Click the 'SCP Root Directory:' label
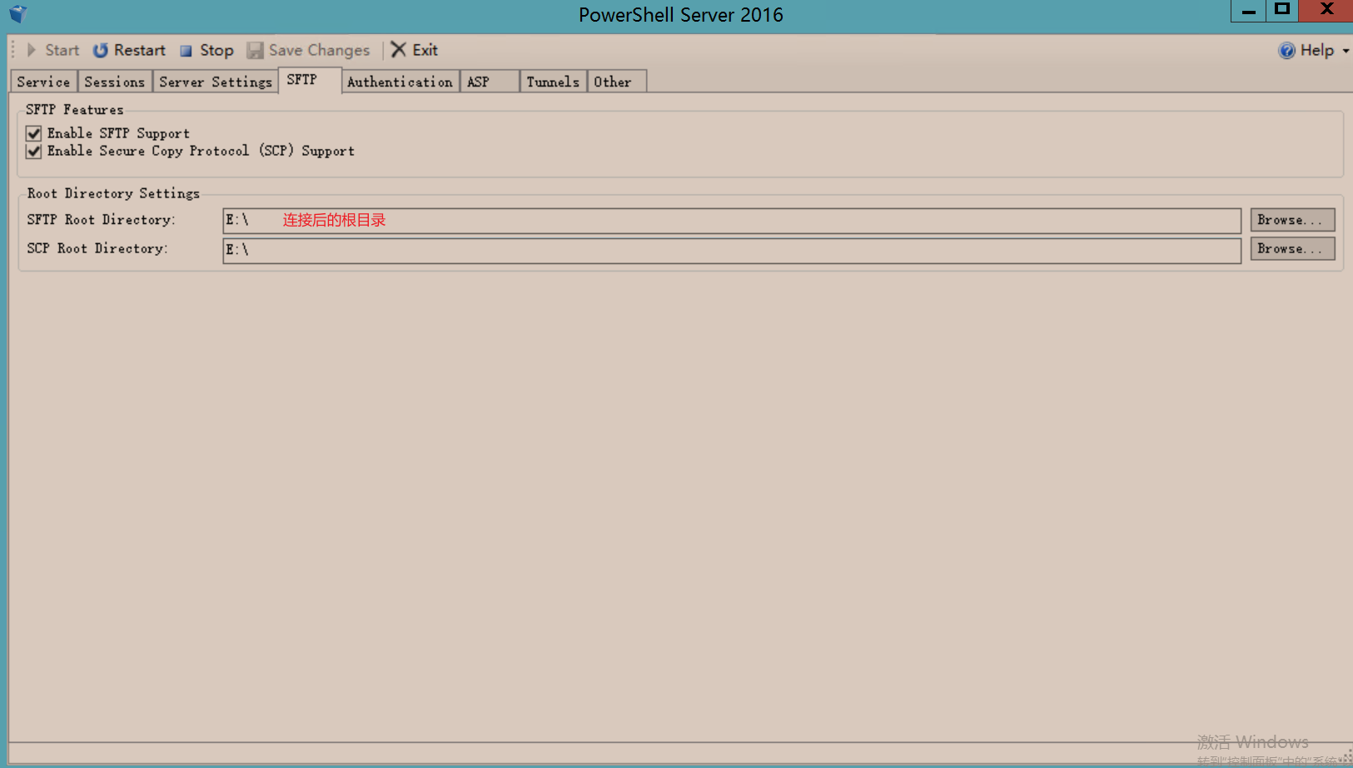This screenshot has height=768, width=1353. (x=97, y=248)
